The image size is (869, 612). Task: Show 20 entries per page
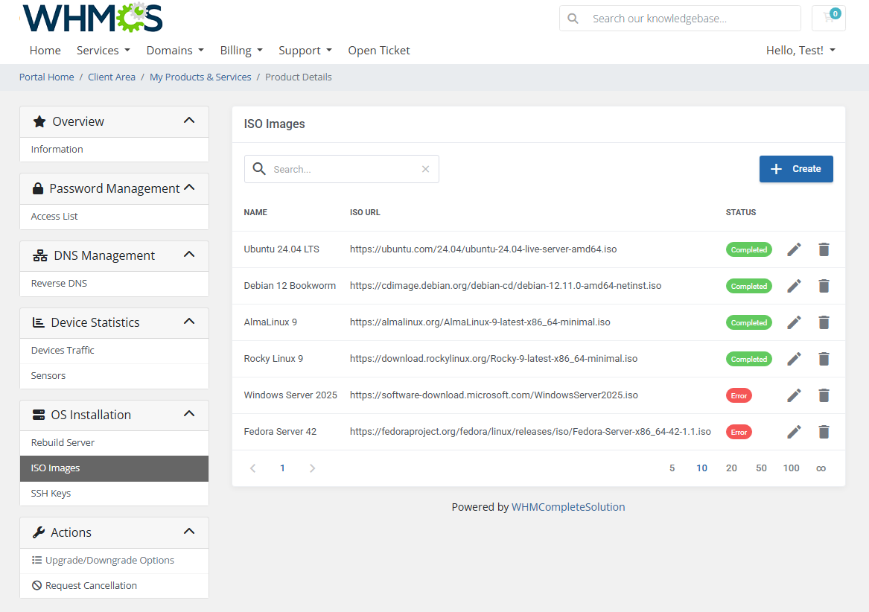[731, 468]
